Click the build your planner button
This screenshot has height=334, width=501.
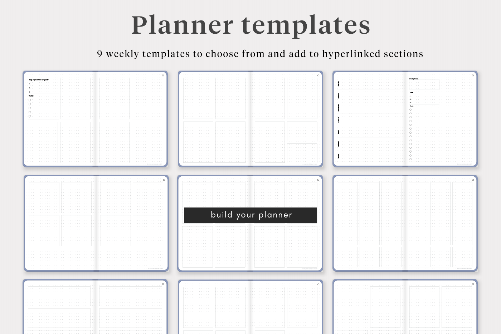pyautogui.click(x=250, y=215)
